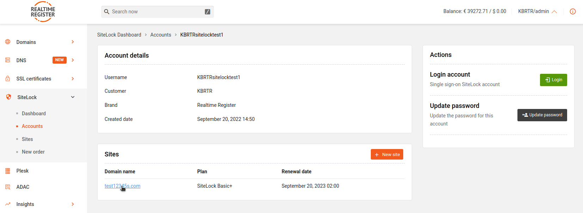The image size is (583, 213).
Task: Expand the Domains menu chevron
Action: [x=73, y=42]
